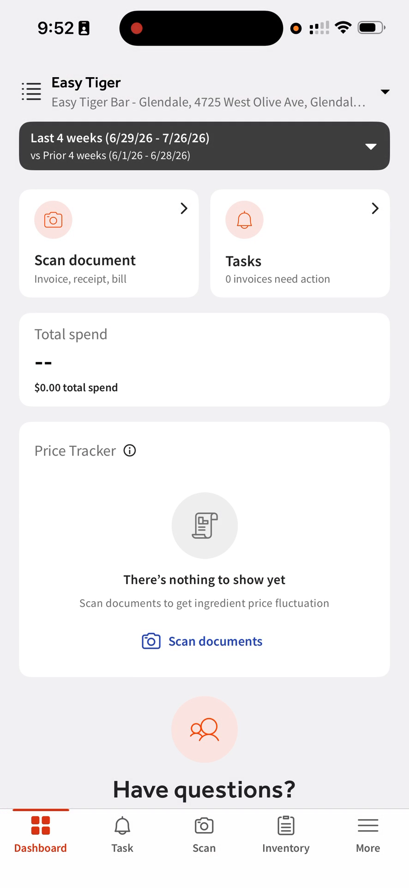Switch to the Task tab

pyautogui.click(x=122, y=835)
